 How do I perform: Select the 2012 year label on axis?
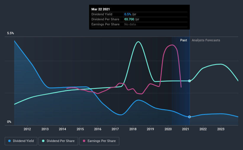coord(27,129)
